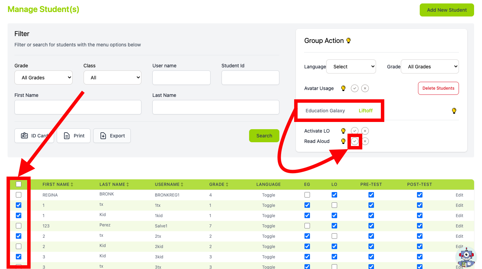Uncheck the row checkbox for 1kid

click(x=19, y=215)
